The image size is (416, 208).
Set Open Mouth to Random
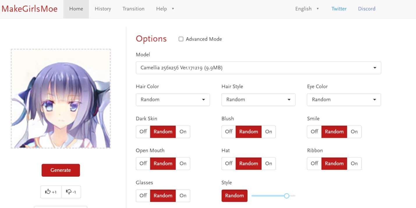point(163,164)
